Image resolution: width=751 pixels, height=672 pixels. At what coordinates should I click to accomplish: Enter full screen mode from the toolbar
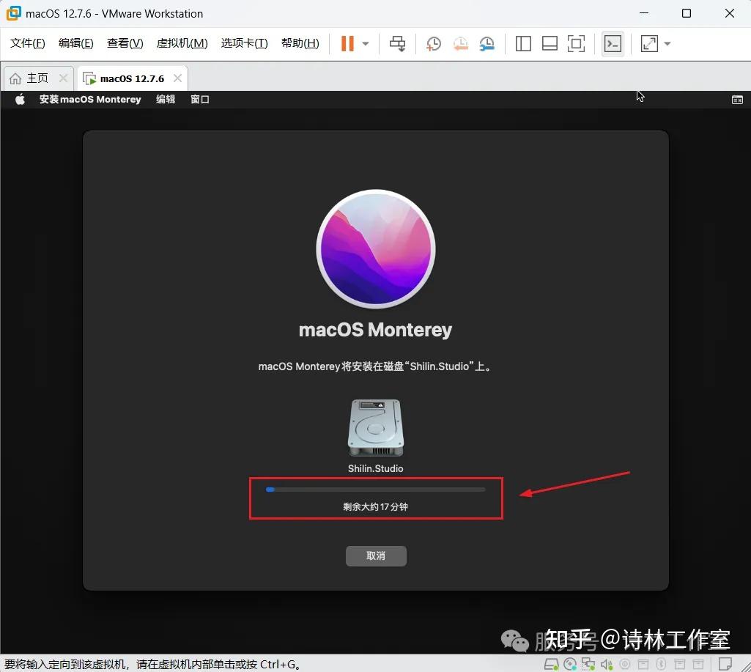pyautogui.click(x=576, y=43)
